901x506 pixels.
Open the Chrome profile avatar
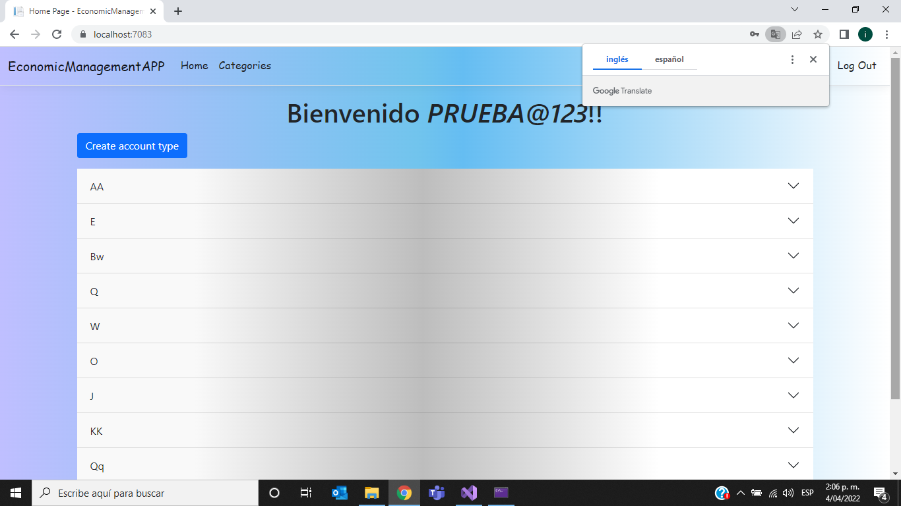865,34
